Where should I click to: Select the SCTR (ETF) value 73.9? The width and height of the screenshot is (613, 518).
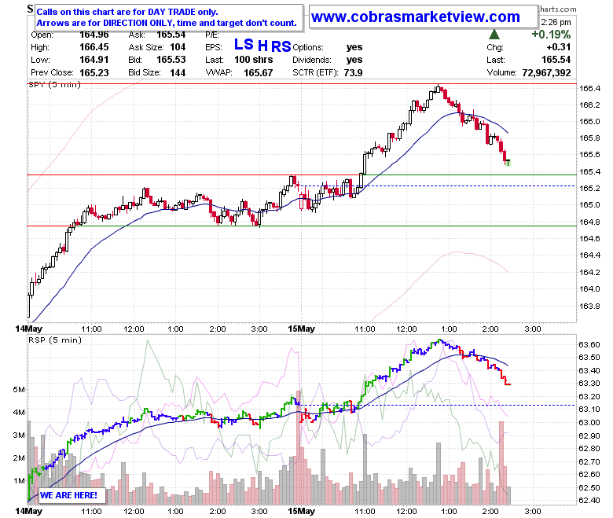(353, 73)
